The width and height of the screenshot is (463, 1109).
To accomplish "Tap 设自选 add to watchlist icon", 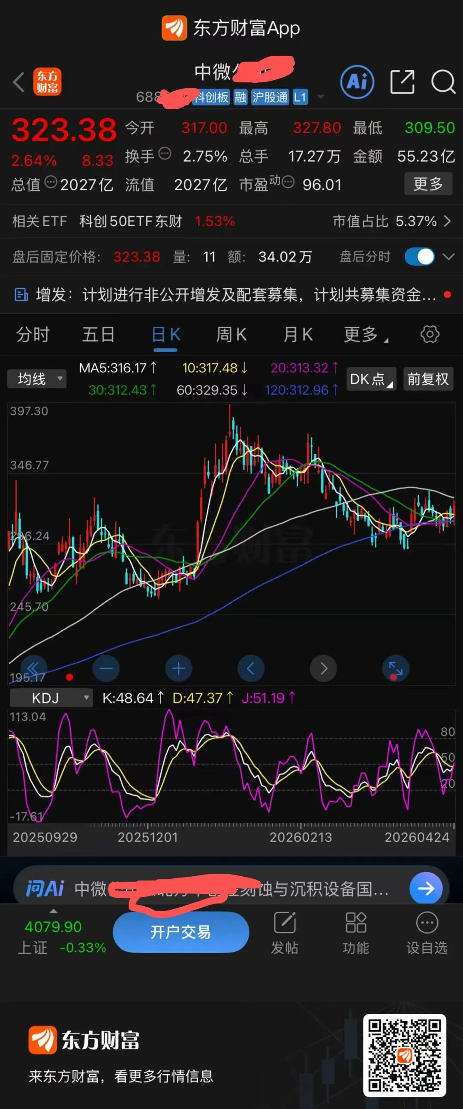I will click(427, 923).
